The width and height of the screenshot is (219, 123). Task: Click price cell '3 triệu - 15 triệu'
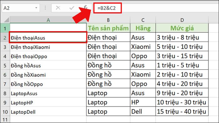[x=182, y=56]
